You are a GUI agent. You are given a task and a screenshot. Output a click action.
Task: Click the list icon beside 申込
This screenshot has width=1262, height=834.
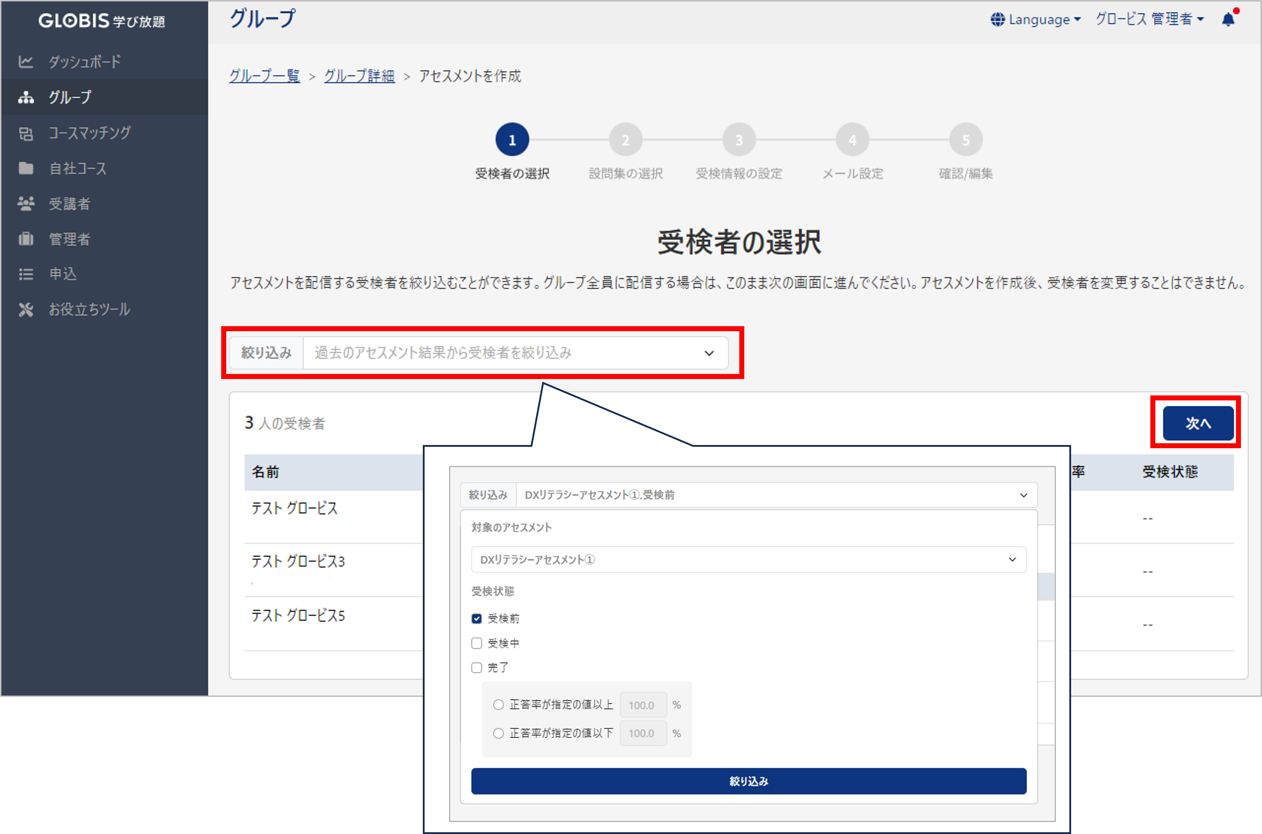[26, 274]
